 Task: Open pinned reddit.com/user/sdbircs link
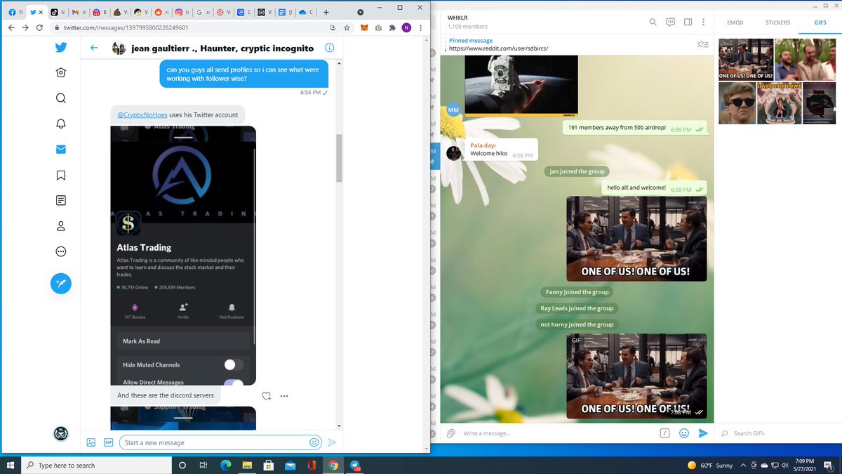498,48
